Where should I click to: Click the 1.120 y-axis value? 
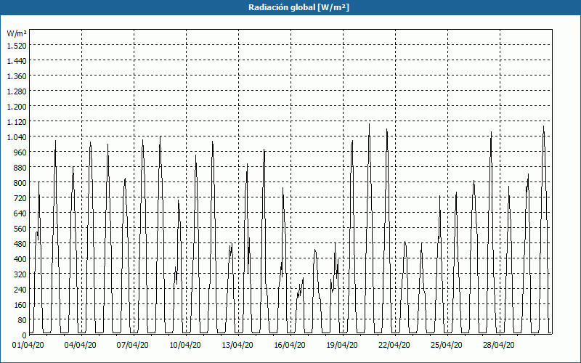pos(17,122)
